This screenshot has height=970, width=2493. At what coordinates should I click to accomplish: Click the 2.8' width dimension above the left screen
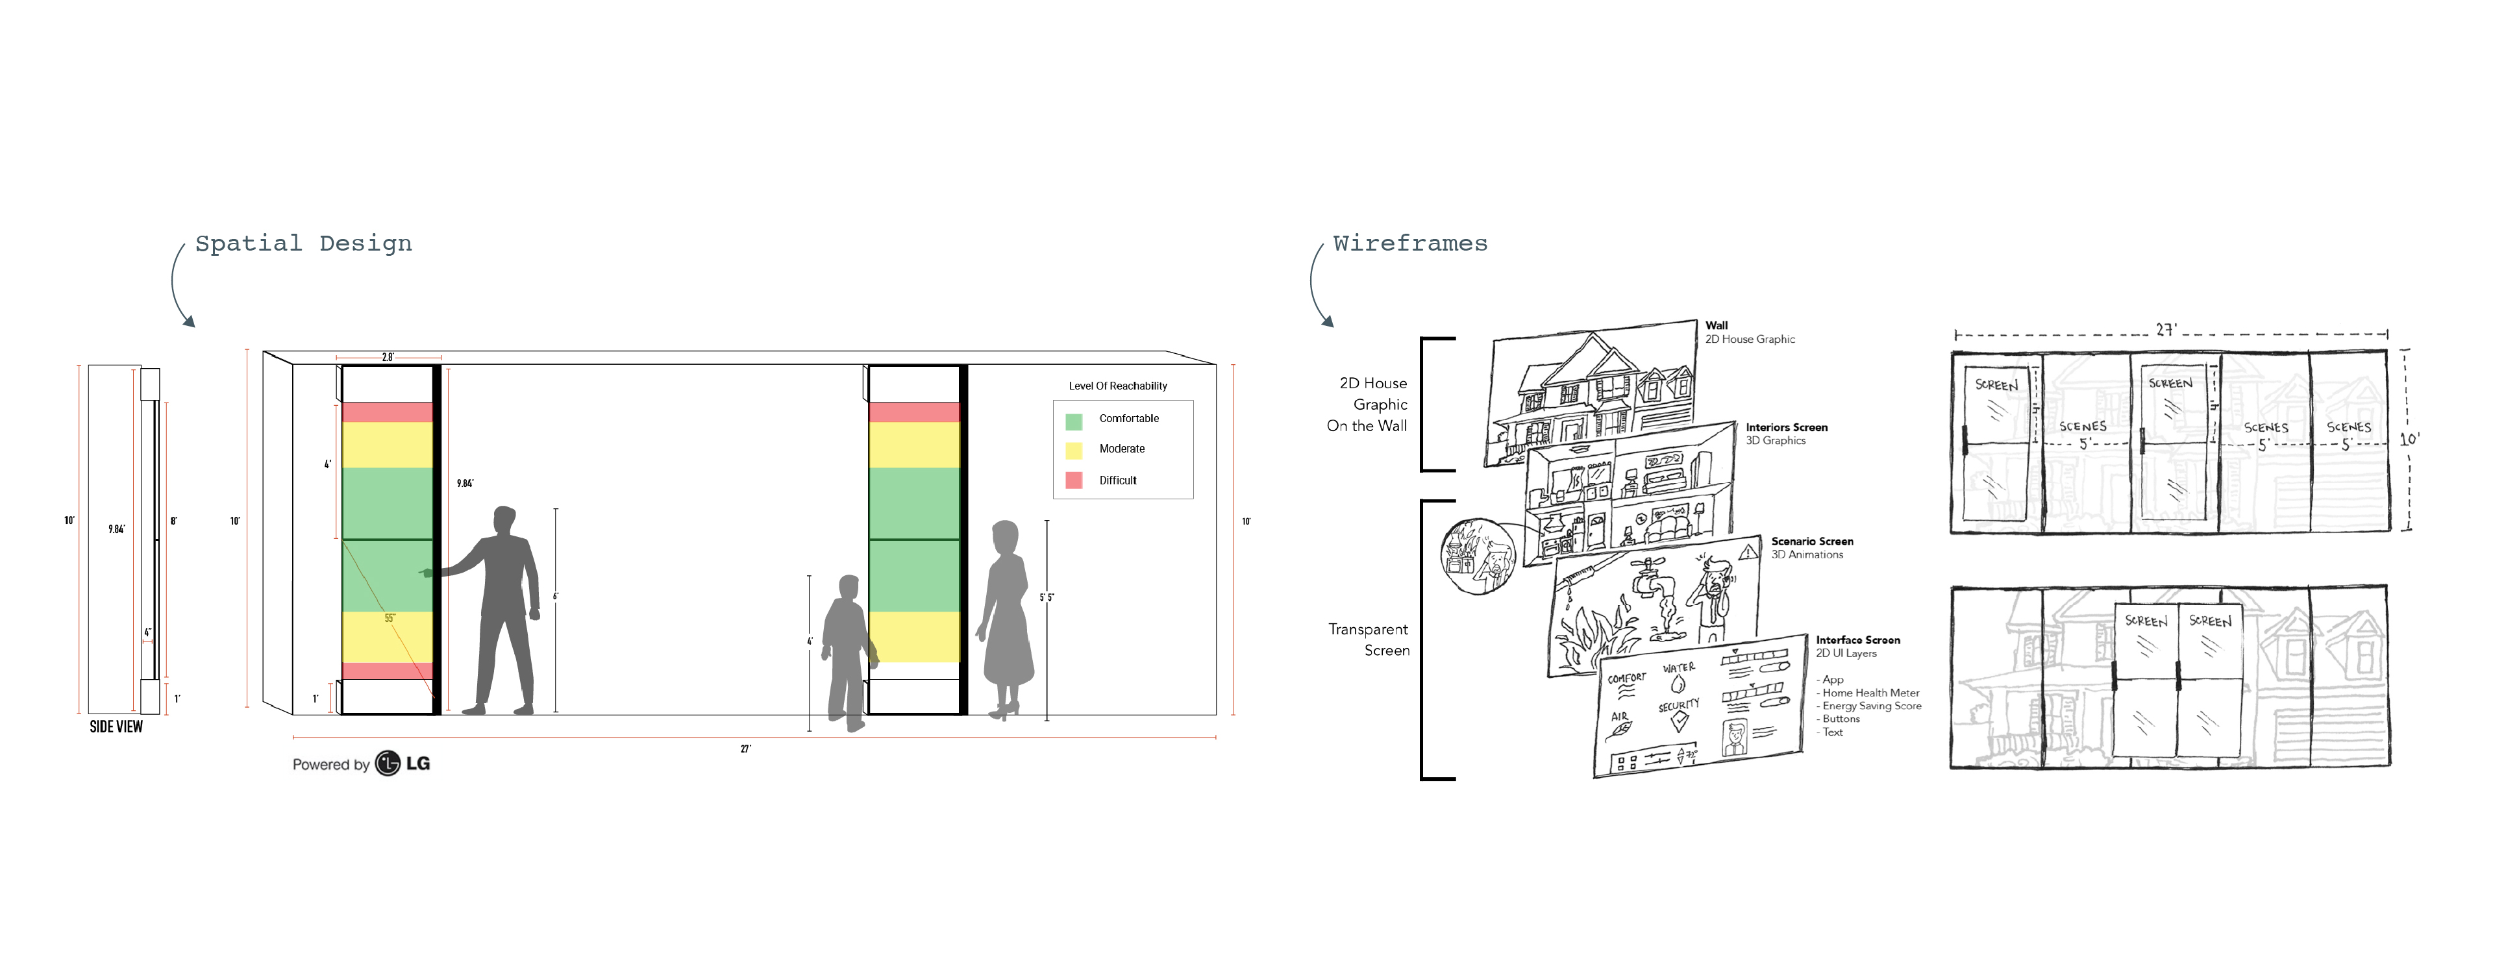387,357
